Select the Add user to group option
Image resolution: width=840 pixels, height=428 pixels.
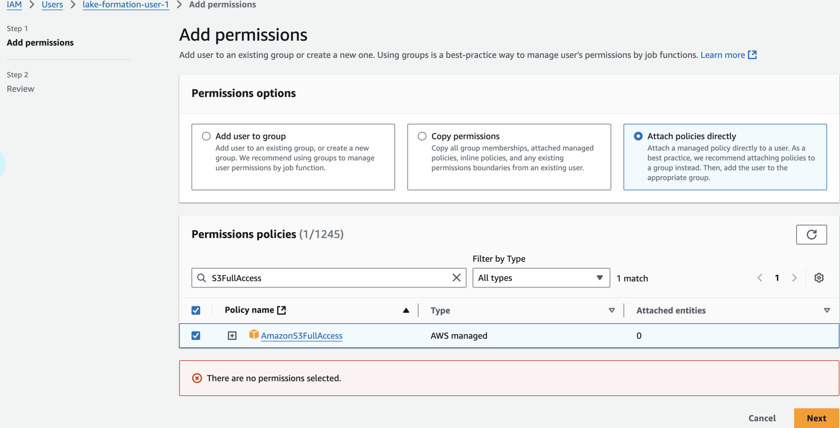206,136
